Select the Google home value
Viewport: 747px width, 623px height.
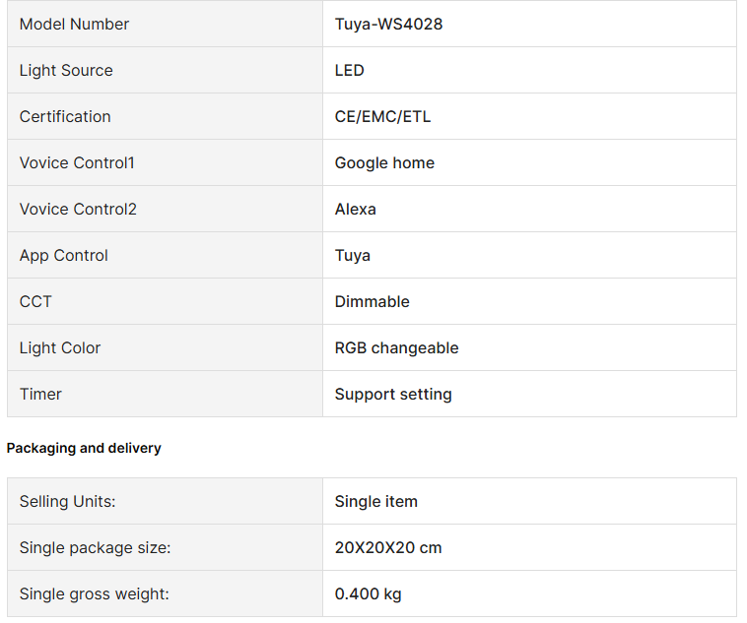(384, 162)
